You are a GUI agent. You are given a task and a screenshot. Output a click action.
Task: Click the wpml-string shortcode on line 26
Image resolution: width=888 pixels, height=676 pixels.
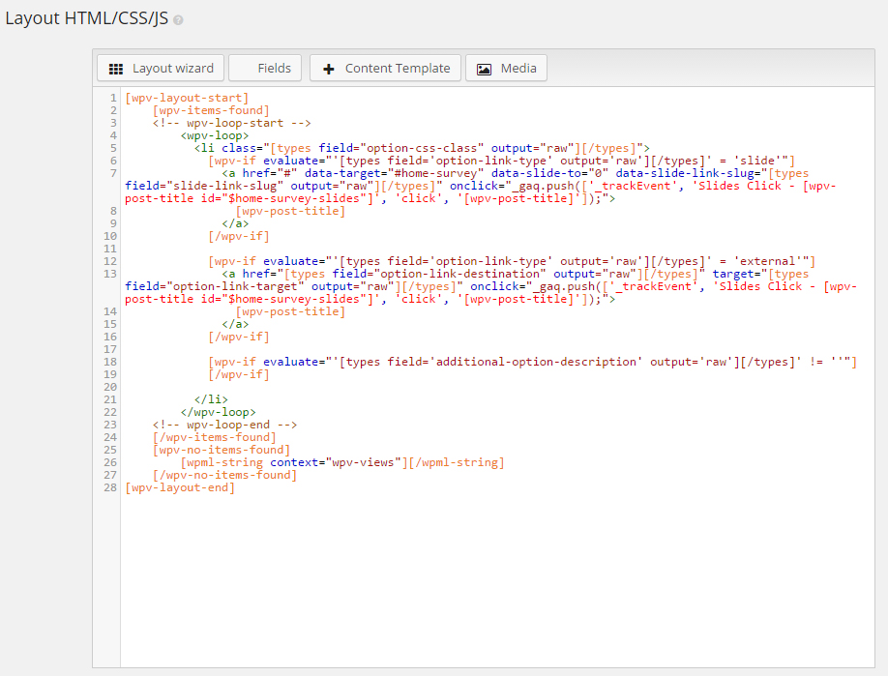[342, 462]
